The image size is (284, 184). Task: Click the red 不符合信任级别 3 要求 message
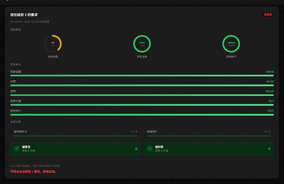pos(34,172)
